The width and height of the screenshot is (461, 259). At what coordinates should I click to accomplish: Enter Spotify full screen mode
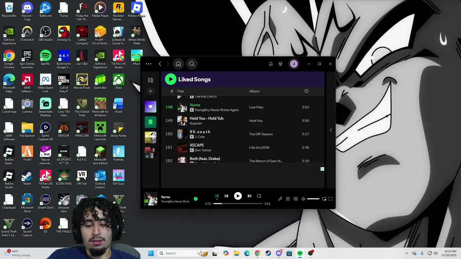point(331,199)
